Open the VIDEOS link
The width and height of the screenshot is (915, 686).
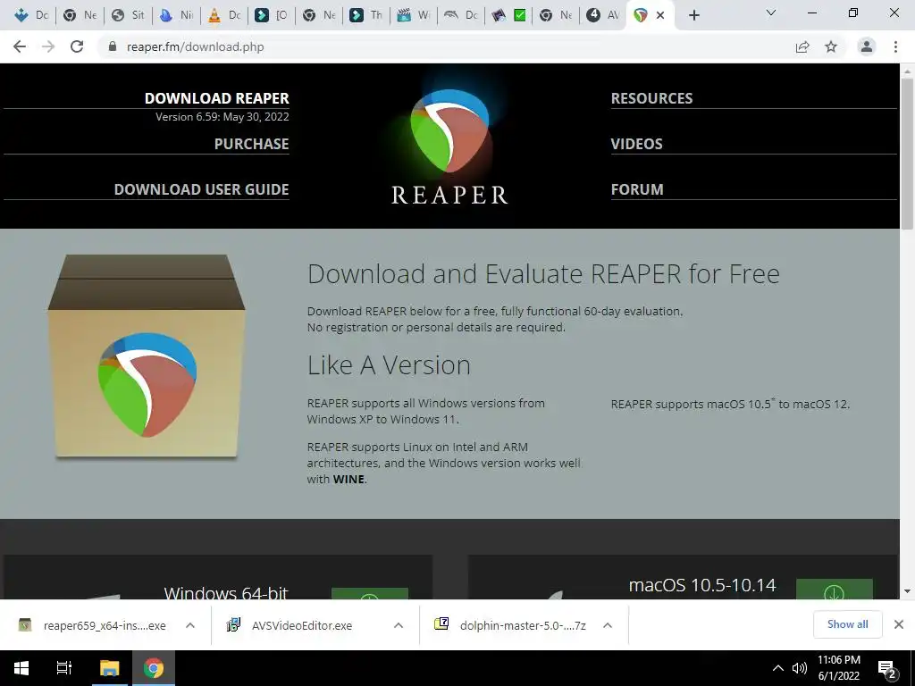click(636, 144)
